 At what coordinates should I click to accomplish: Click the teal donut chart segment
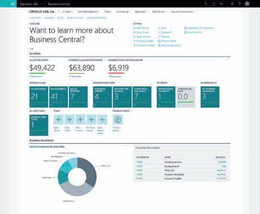(62, 177)
